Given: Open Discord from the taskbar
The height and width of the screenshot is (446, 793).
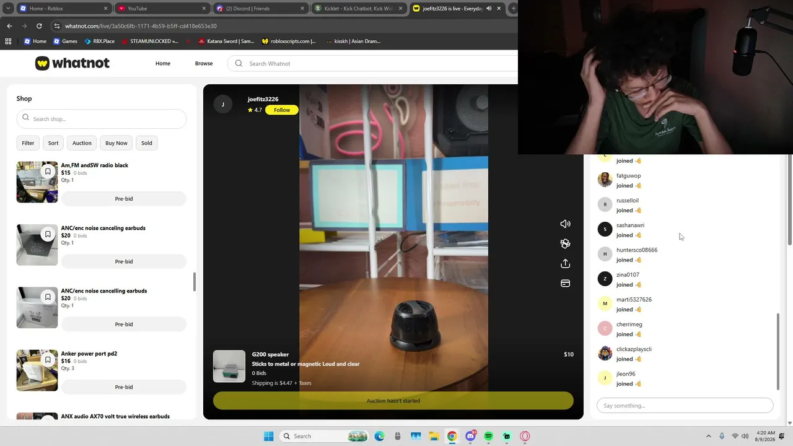Looking at the screenshot, I should pyautogui.click(x=470, y=436).
